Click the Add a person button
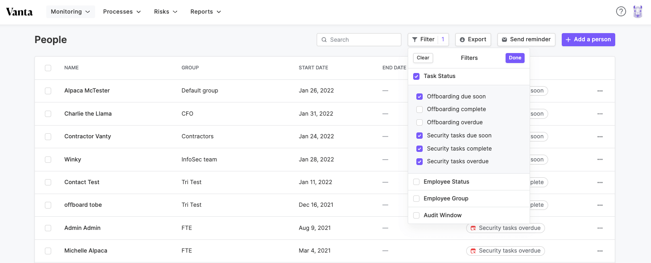651x263 pixels. point(588,39)
